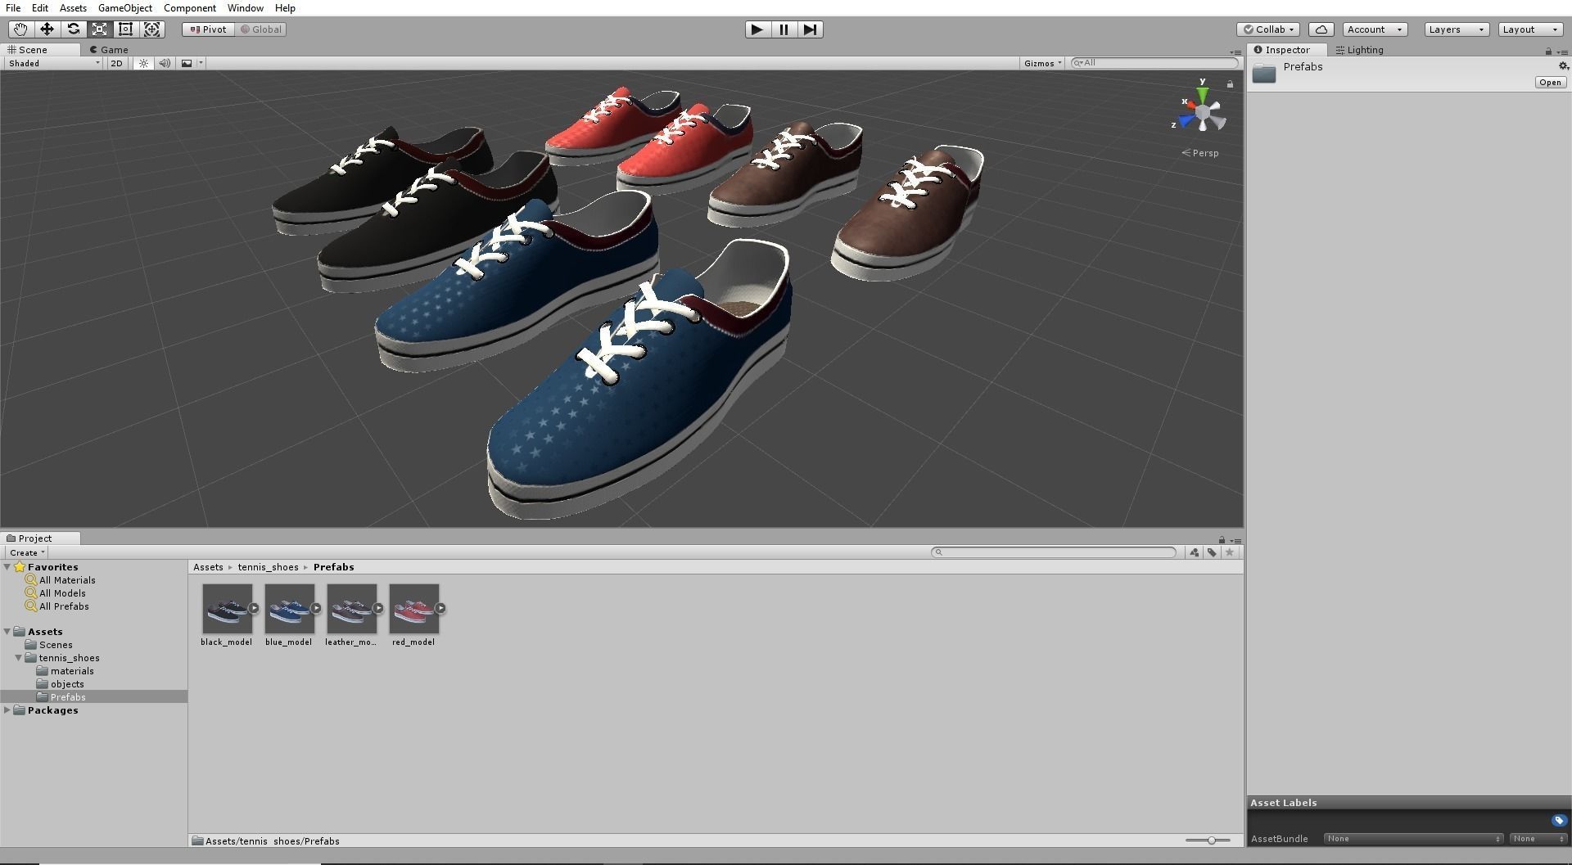
Task: Open the Window menu
Action: (246, 8)
